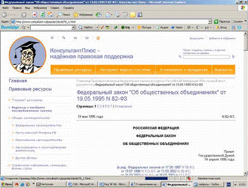Image resolution: width=248 pixels, height=188 pixels.
Task: Click the Пуск Start button
Action: point(7,184)
